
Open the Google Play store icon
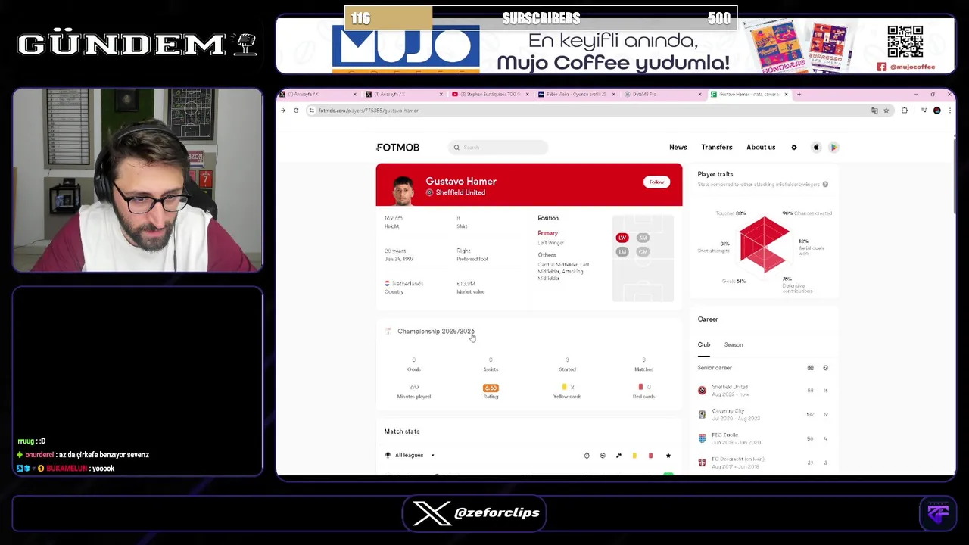tap(833, 148)
